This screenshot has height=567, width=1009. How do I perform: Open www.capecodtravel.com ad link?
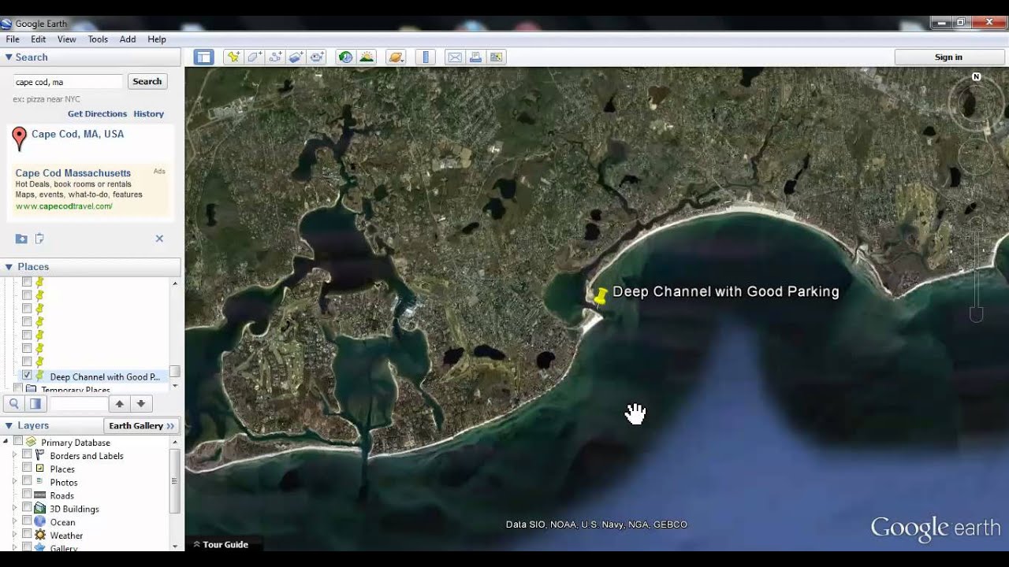(x=64, y=206)
